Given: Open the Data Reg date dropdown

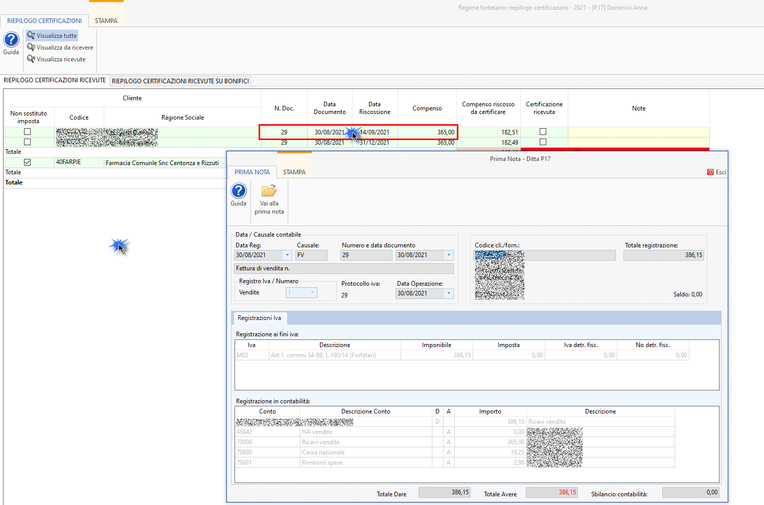Looking at the screenshot, I should [287, 255].
